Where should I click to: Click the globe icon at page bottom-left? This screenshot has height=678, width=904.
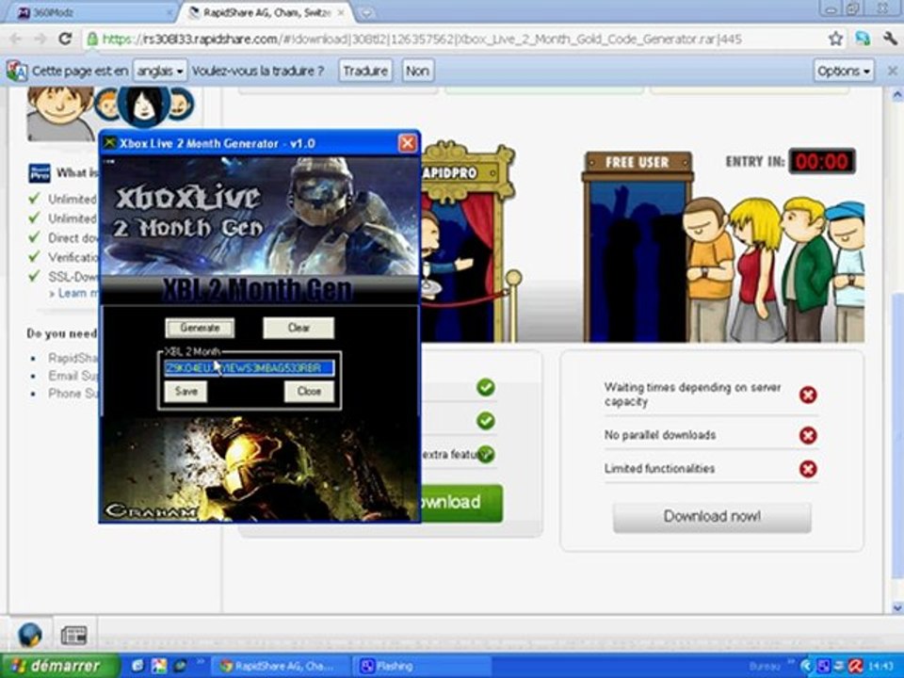[30, 635]
